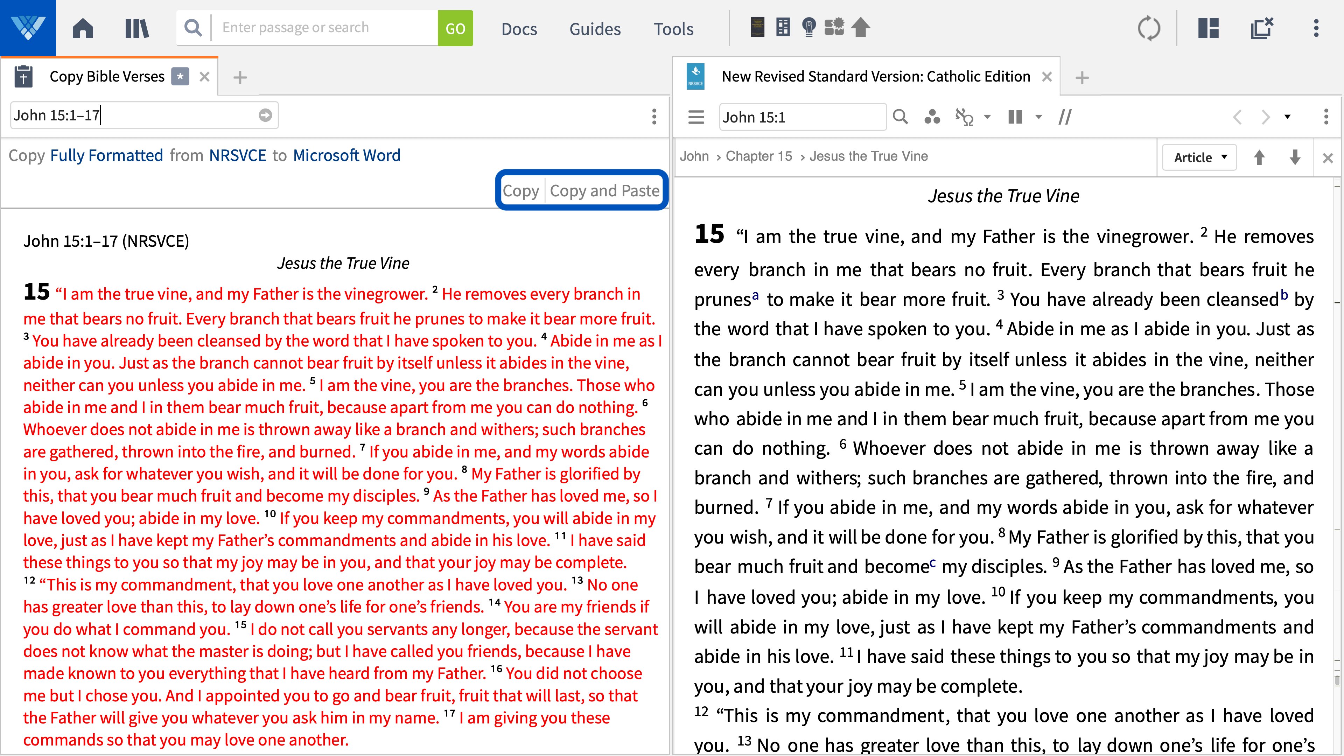Click the parallel resources slashes icon
Screen dimensions: 1344x756
pos(1065,117)
